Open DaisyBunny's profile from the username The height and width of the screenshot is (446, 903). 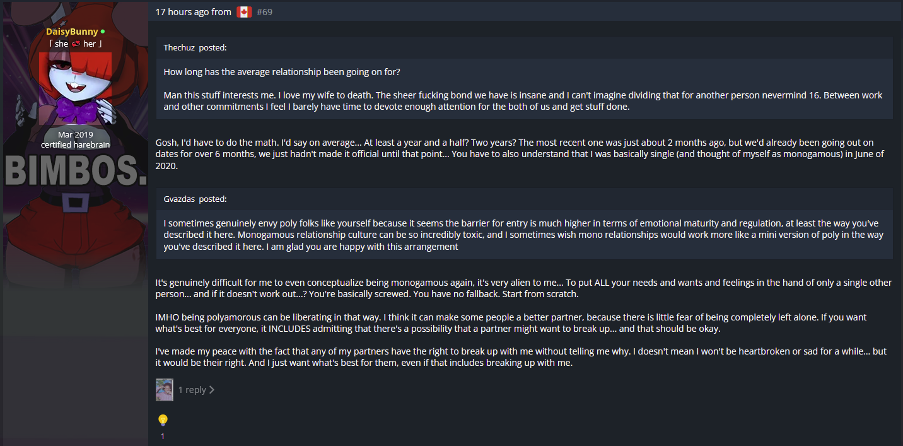click(72, 32)
